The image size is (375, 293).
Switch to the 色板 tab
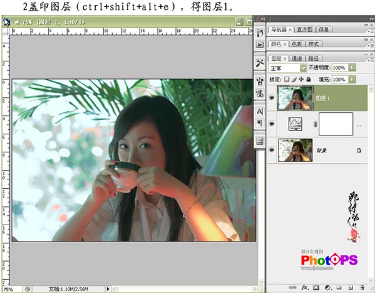click(x=297, y=44)
